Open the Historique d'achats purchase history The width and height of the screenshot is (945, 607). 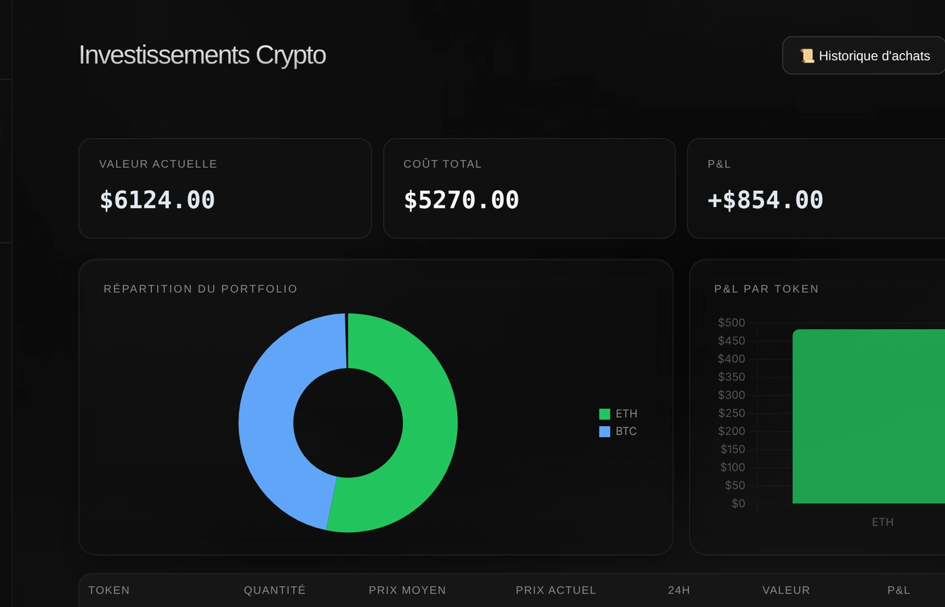[x=863, y=55]
